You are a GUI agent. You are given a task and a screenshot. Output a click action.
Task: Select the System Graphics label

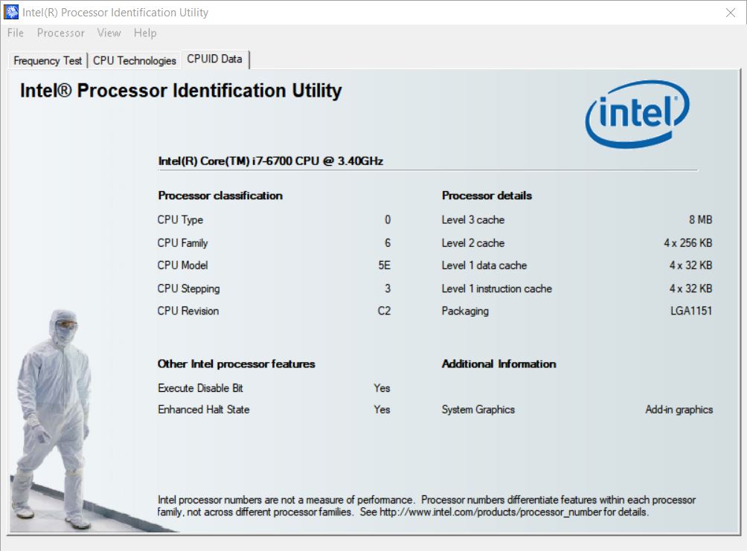tap(478, 410)
